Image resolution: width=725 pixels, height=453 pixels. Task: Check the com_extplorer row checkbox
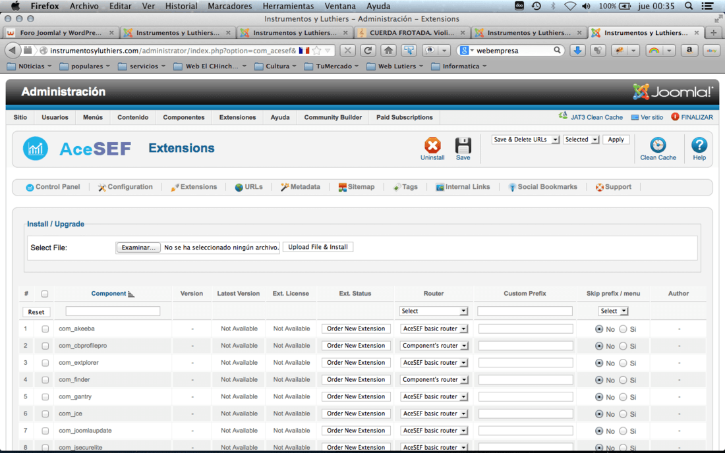click(x=45, y=363)
